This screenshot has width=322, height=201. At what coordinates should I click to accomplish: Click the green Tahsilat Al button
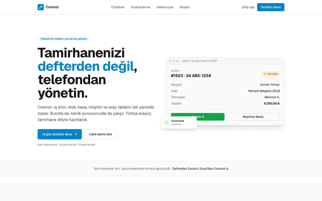point(198,117)
